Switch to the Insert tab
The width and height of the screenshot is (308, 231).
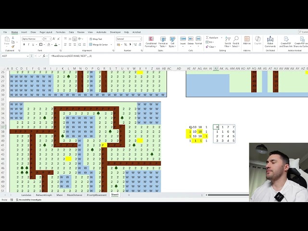24,32
